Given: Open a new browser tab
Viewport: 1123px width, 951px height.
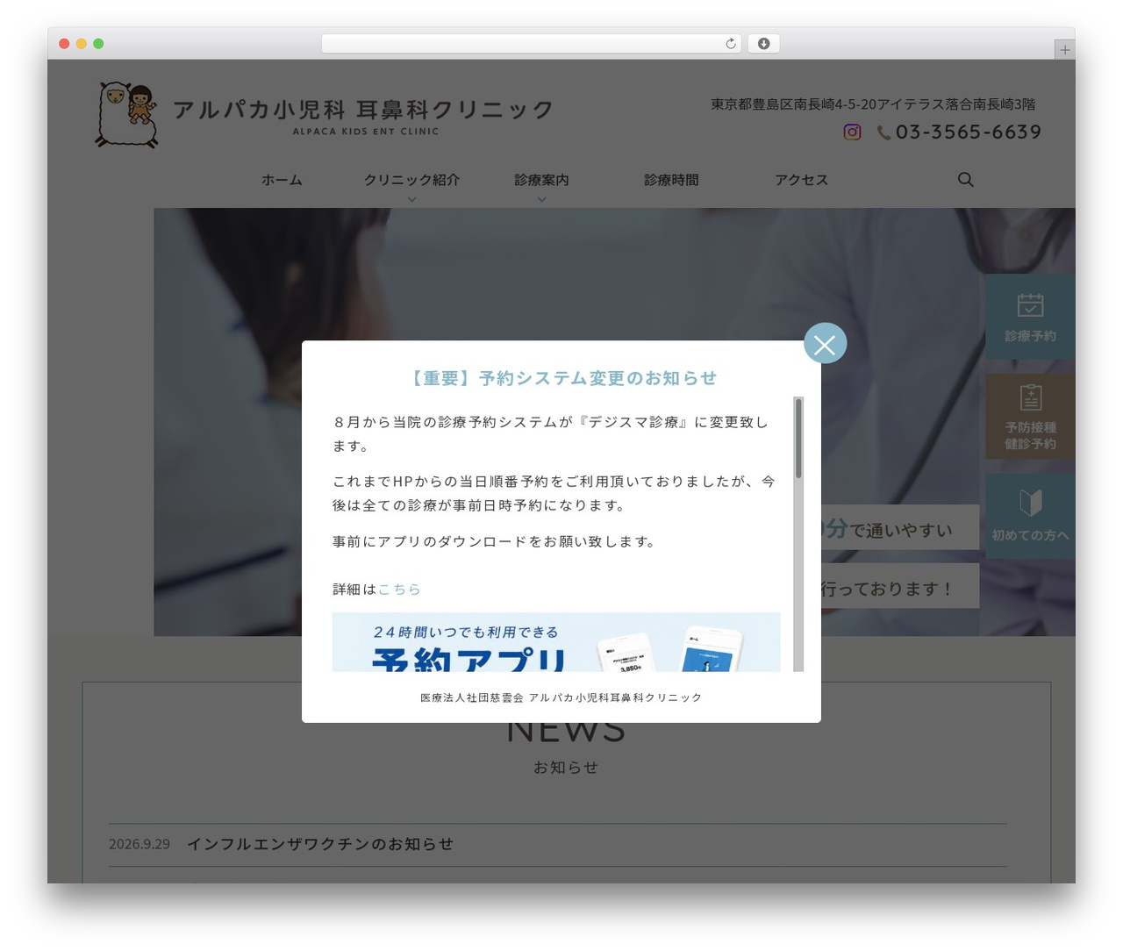Looking at the screenshot, I should (x=1064, y=50).
